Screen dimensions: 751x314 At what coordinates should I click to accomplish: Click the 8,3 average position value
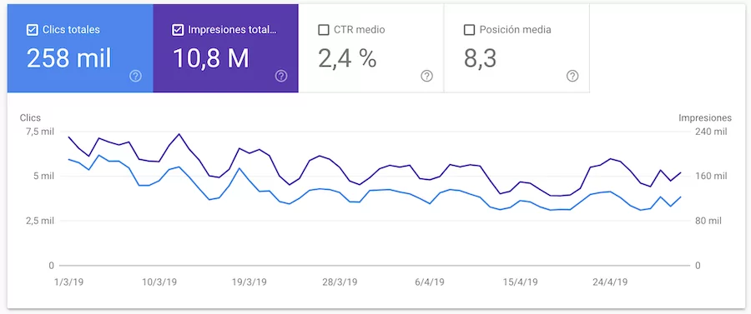[480, 58]
